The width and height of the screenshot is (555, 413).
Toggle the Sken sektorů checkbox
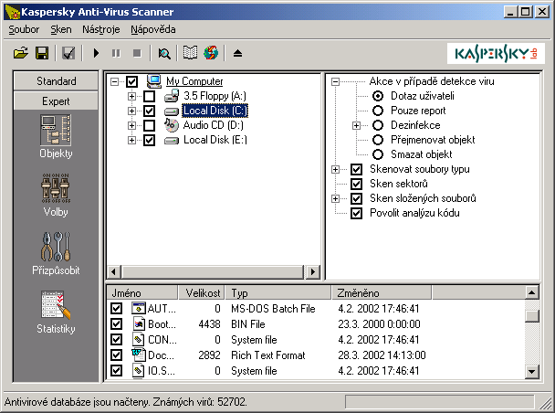356,184
